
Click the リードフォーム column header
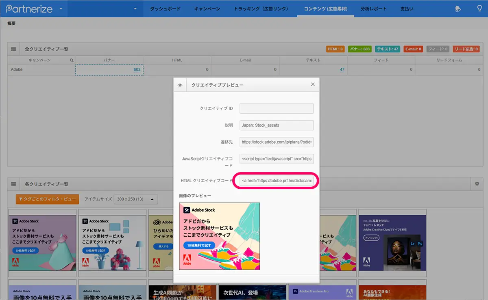[x=448, y=60]
